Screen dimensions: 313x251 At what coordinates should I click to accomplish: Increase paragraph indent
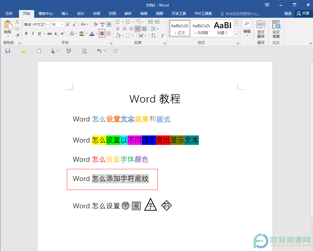coord(157,22)
